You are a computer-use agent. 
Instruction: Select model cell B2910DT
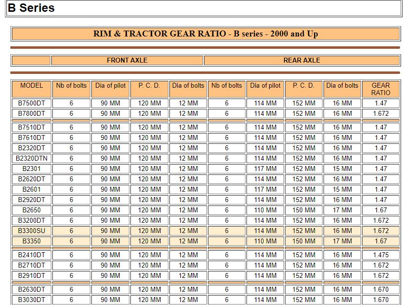(x=32, y=275)
